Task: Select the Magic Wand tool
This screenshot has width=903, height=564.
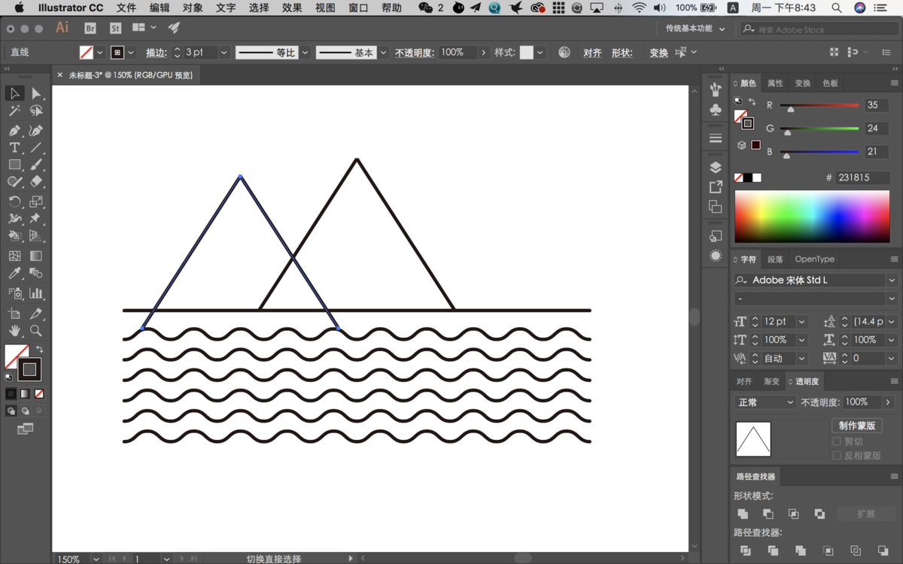Action: click(x=14, y=111)
